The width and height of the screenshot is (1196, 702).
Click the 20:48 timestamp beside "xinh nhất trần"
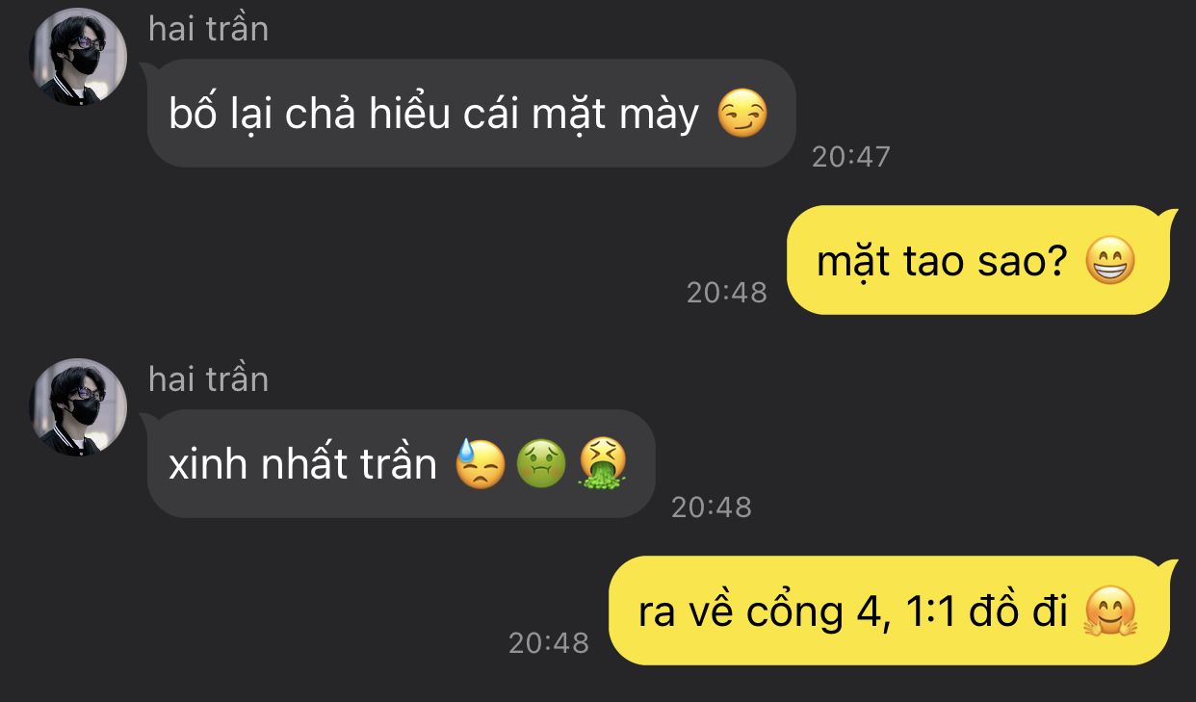(712, 507)
